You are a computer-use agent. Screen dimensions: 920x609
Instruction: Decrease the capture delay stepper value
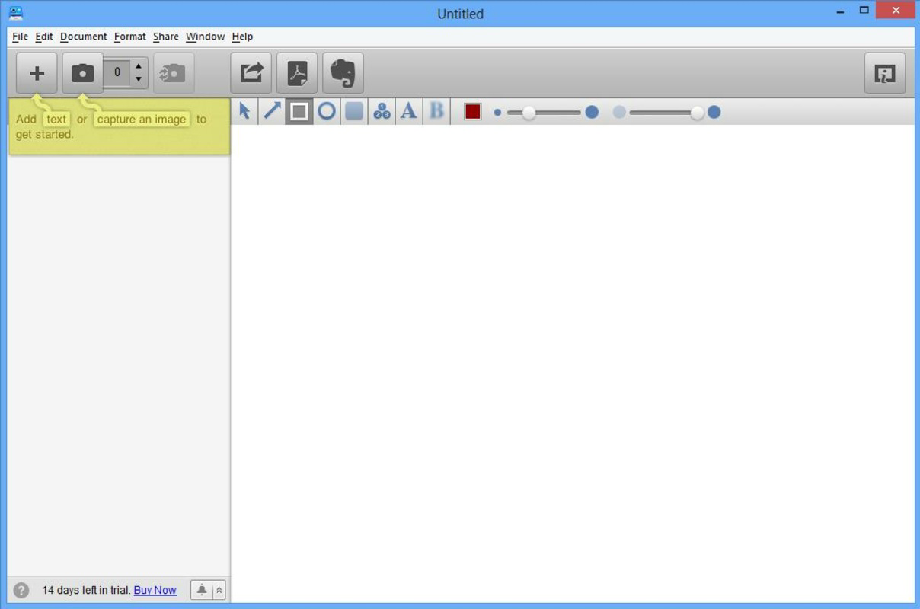click(138, 79)
